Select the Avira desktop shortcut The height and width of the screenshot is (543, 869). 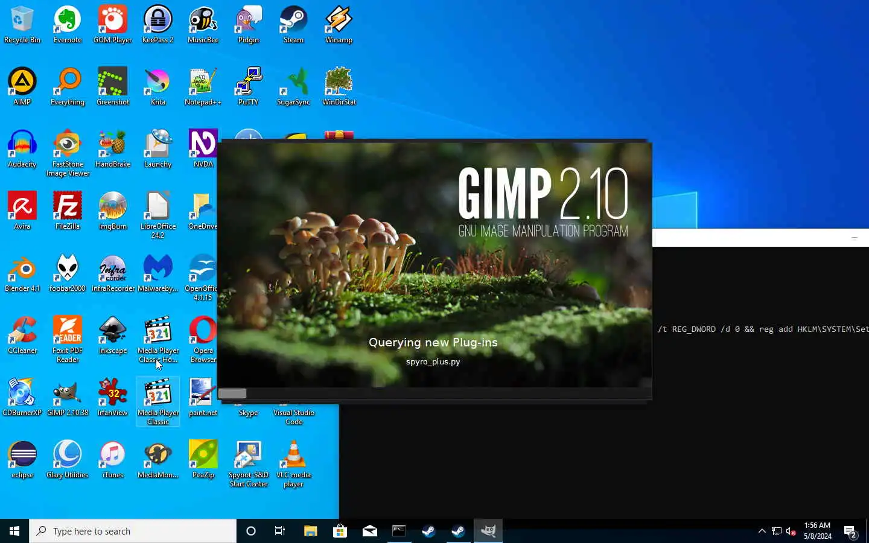click(22, 211)
